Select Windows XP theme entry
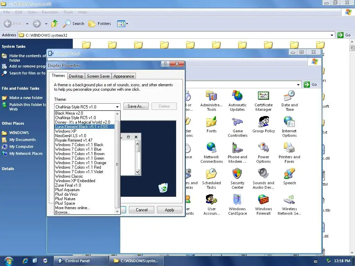The height and width of the screenshot is (266, 355). click(x=85, y=131)
